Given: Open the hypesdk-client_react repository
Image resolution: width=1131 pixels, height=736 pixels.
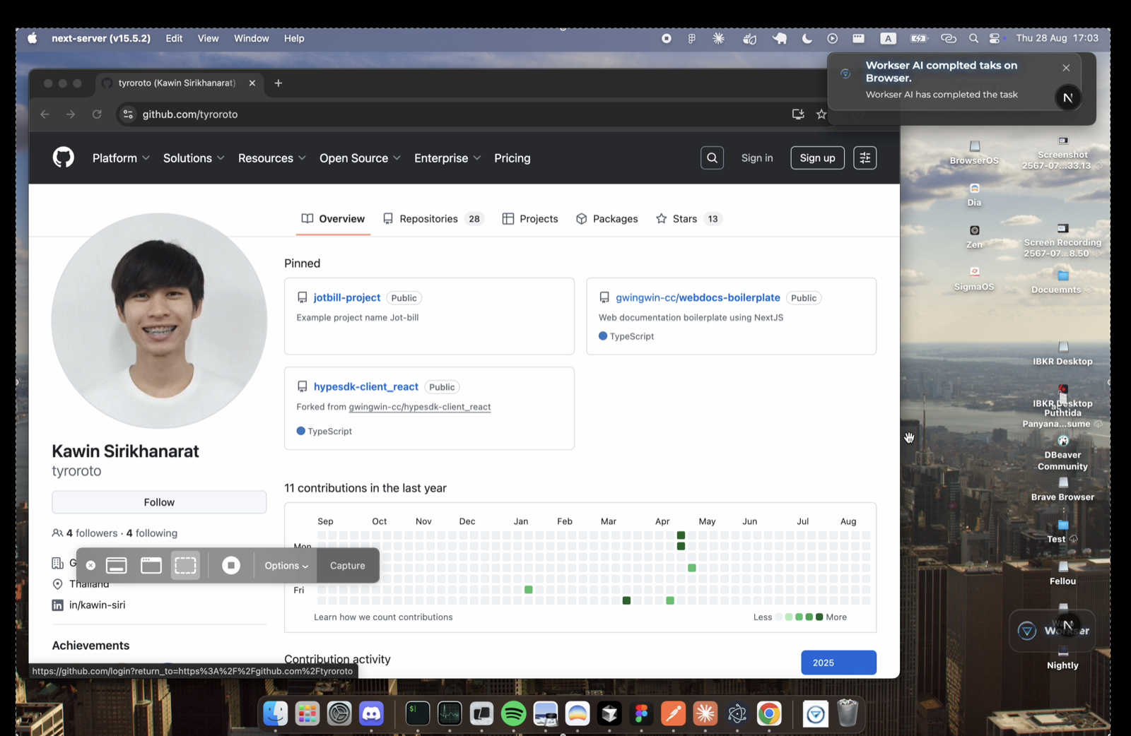Looking at the screenshot, I should click(366, 387).
